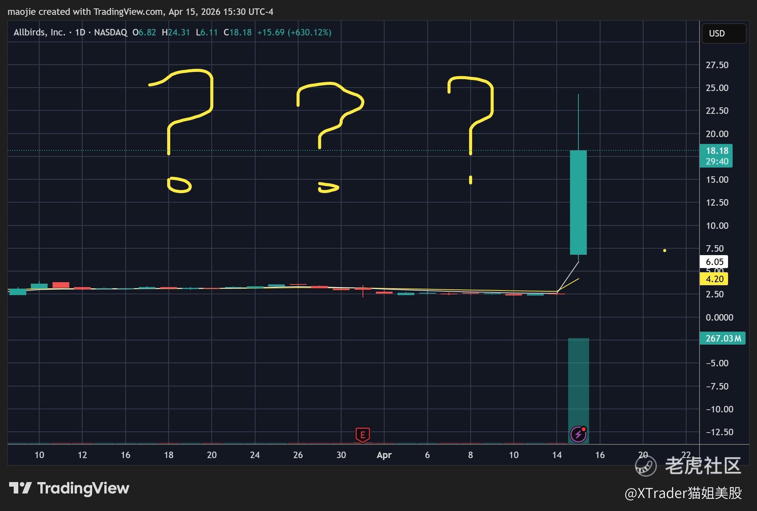Click the red earnings E marker
Image resolution: width=757 pixels, height=511 pixels.
[363, 434]
